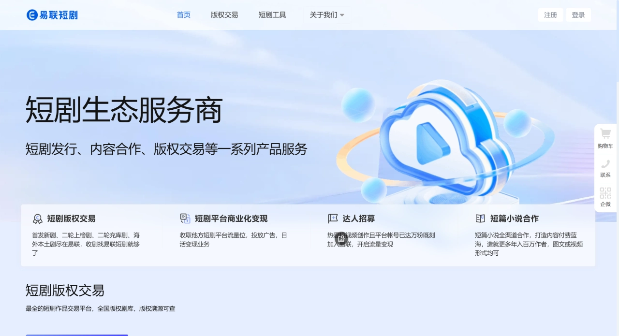This screenshot has height=336, width=619.
Task: Click the 短剧平台商业化变现 icon
Action: (x=185, y=219)
